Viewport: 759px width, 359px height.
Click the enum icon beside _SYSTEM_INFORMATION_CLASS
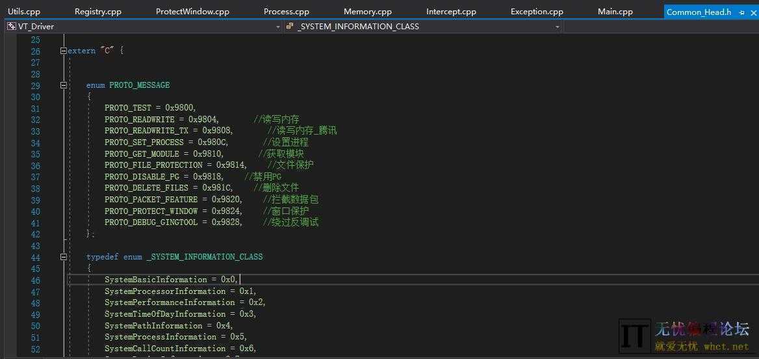pyautogui.click(x=290, y=27)
